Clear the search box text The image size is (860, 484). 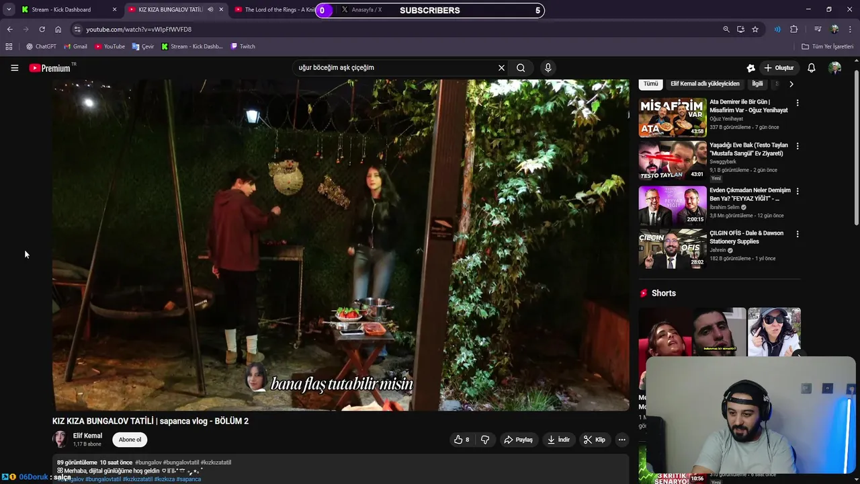(501, 68)
